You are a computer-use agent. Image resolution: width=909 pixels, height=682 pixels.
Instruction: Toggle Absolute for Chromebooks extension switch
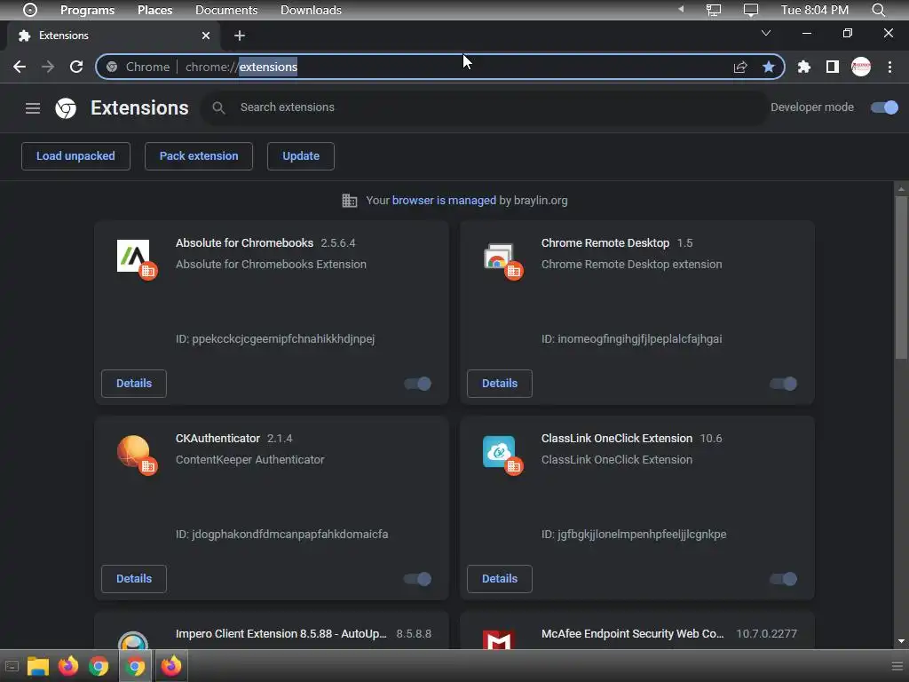[x=417, y=384]
